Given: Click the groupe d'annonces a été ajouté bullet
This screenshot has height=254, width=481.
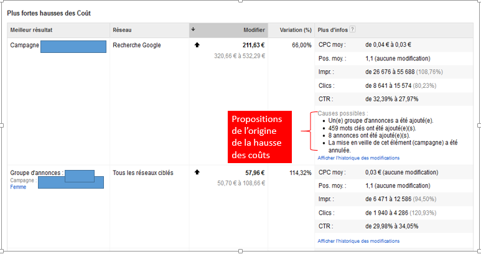Looking at the screenshot, I should (381, 121).
